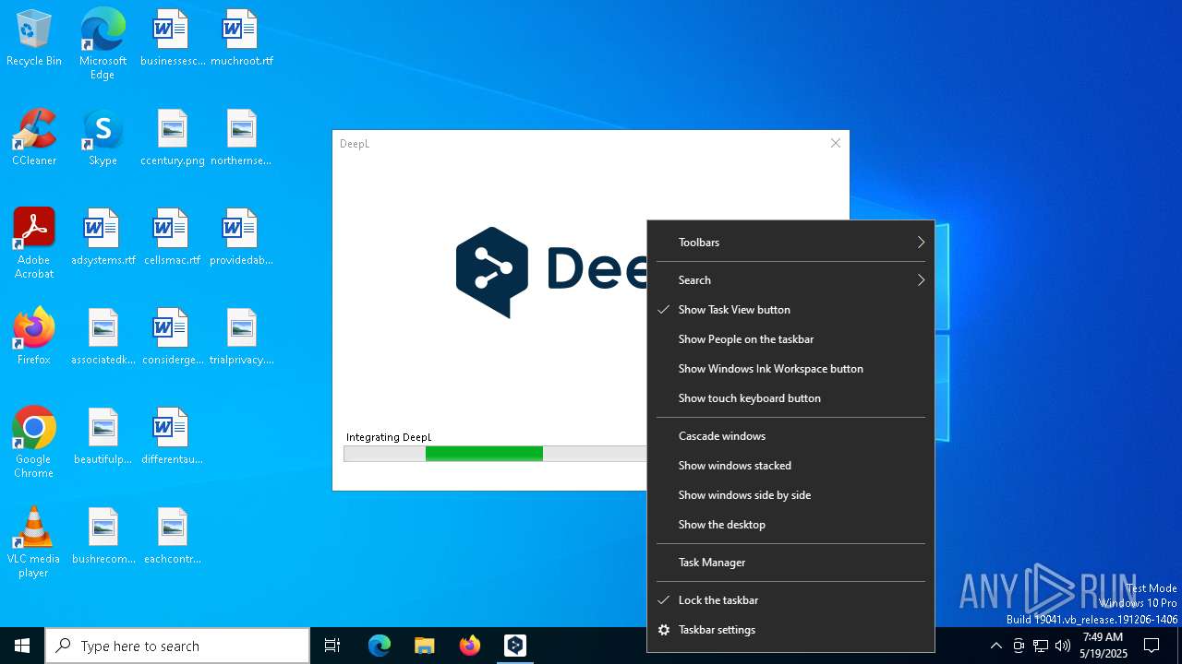1182x664 pixels.
Task: Switch to DeepL installer taskbar icon
Action: pos(515,646)
